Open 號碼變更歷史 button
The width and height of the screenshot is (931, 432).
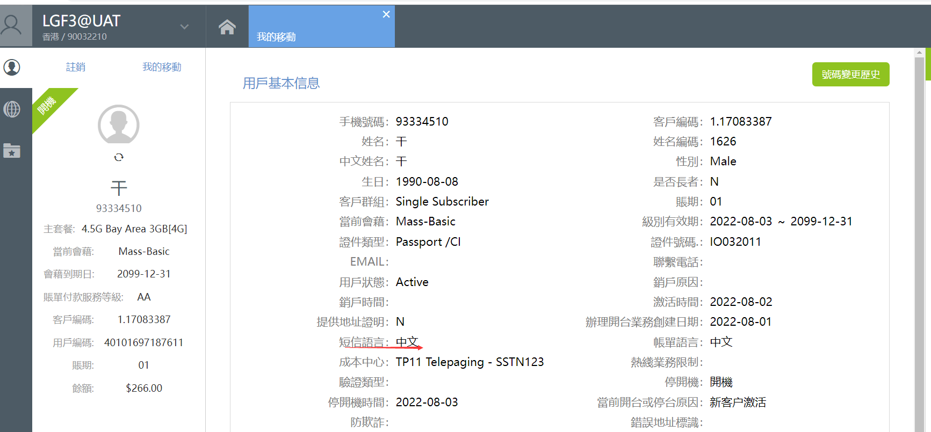pyautogui.click(x=850, y=74)
